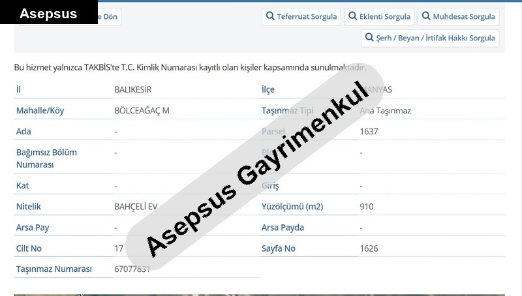Select the BALIKESİR province value
Screen dimensions: 522x296
click(132, 89)
